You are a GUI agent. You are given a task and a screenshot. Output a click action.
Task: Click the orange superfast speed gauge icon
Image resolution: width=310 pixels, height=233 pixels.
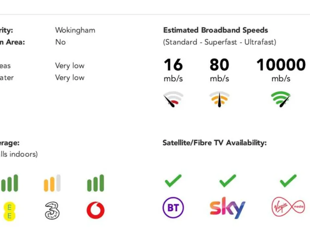(x=219, y=99)
